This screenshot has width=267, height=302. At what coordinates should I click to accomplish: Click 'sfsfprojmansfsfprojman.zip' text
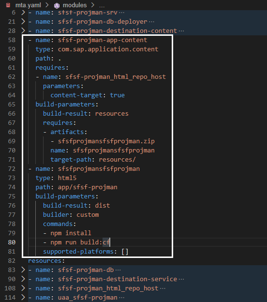[106, 141]
